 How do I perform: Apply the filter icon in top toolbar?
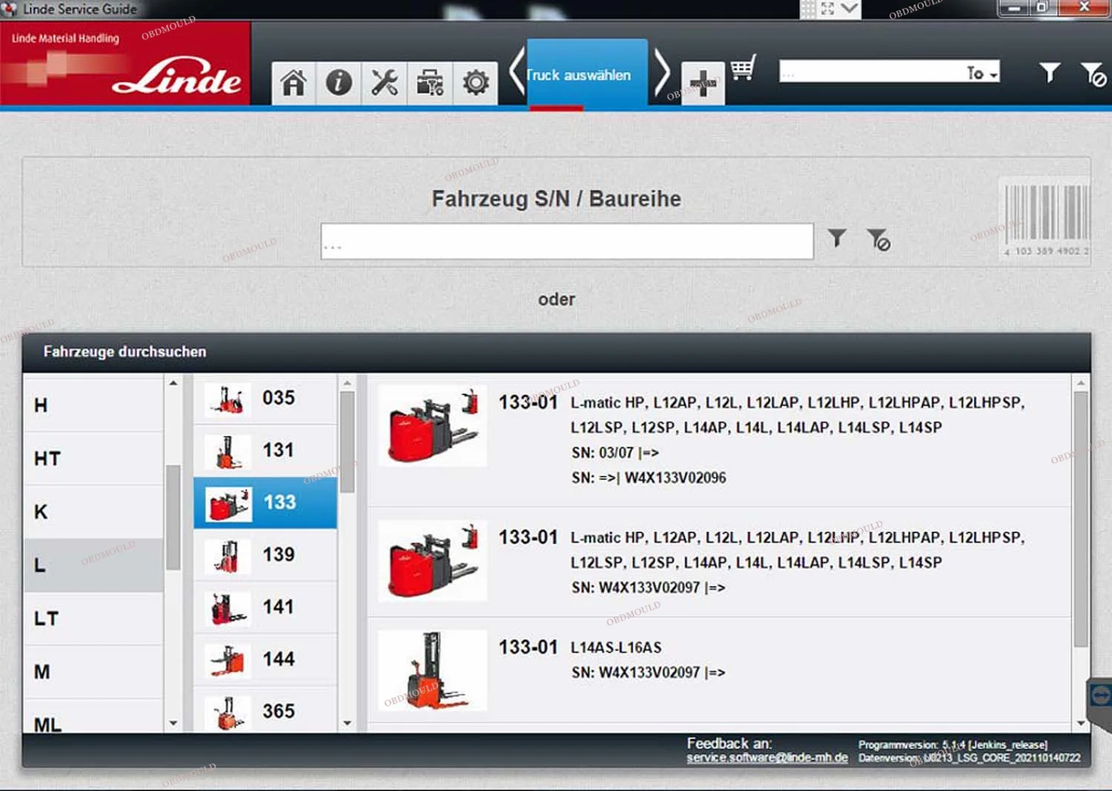coord(1050,73)
